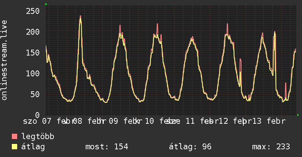Viewport: 302px width, 157px height.
Task: Pick the "szo 07" date label
Action: click(x=37, y=121)
